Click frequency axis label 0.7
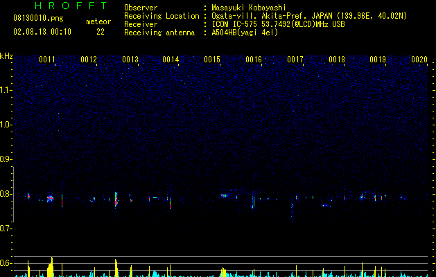This screenshot has width=436, height=277. point(6,229)
